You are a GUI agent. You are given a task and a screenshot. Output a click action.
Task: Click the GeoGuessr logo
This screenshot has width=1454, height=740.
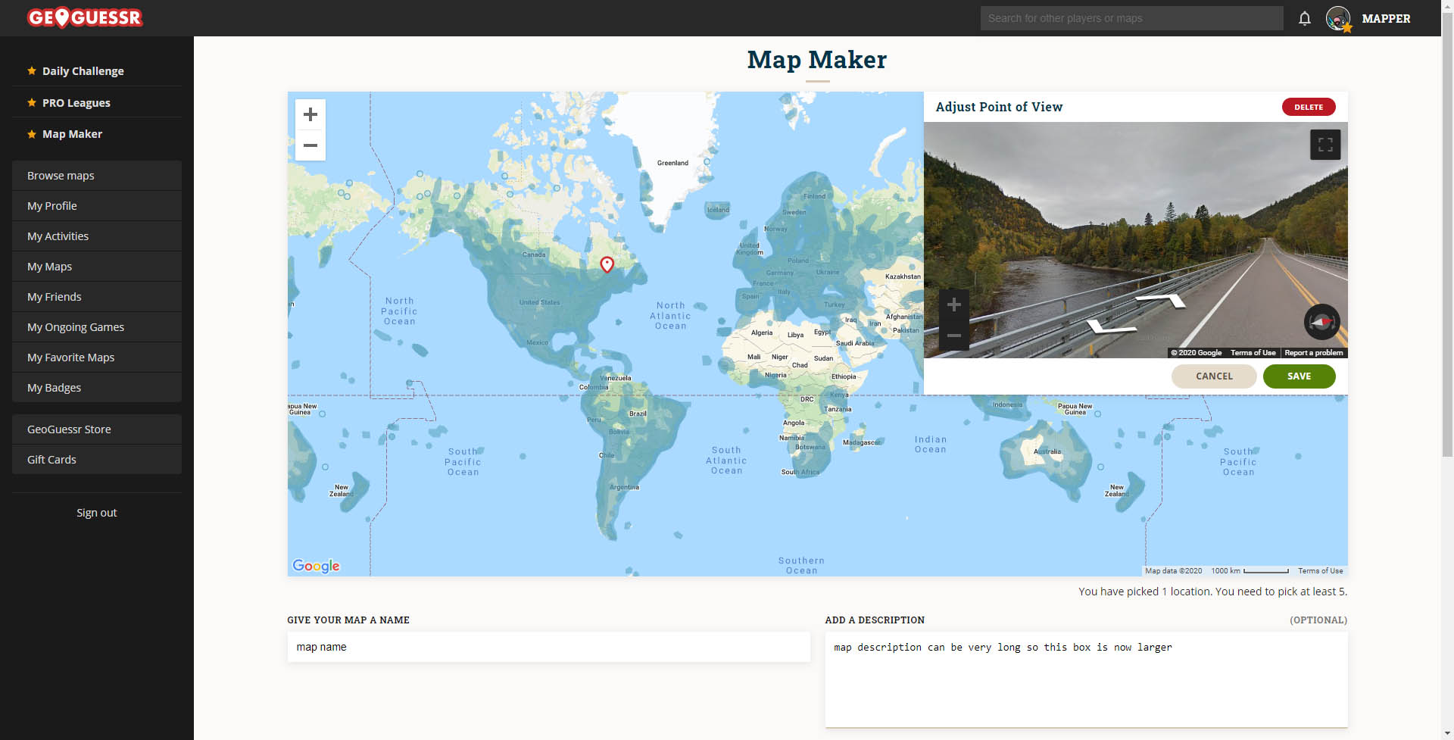(x=84, y=17)
